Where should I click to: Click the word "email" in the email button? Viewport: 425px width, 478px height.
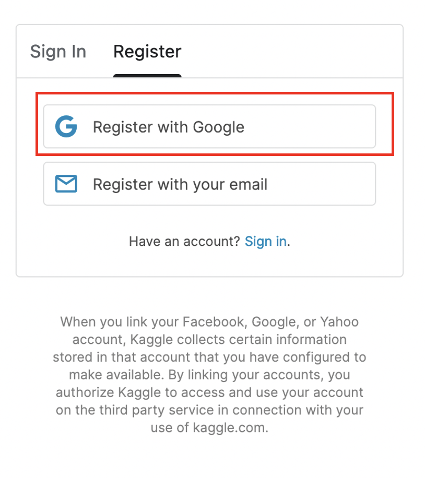tap(249, 184)
